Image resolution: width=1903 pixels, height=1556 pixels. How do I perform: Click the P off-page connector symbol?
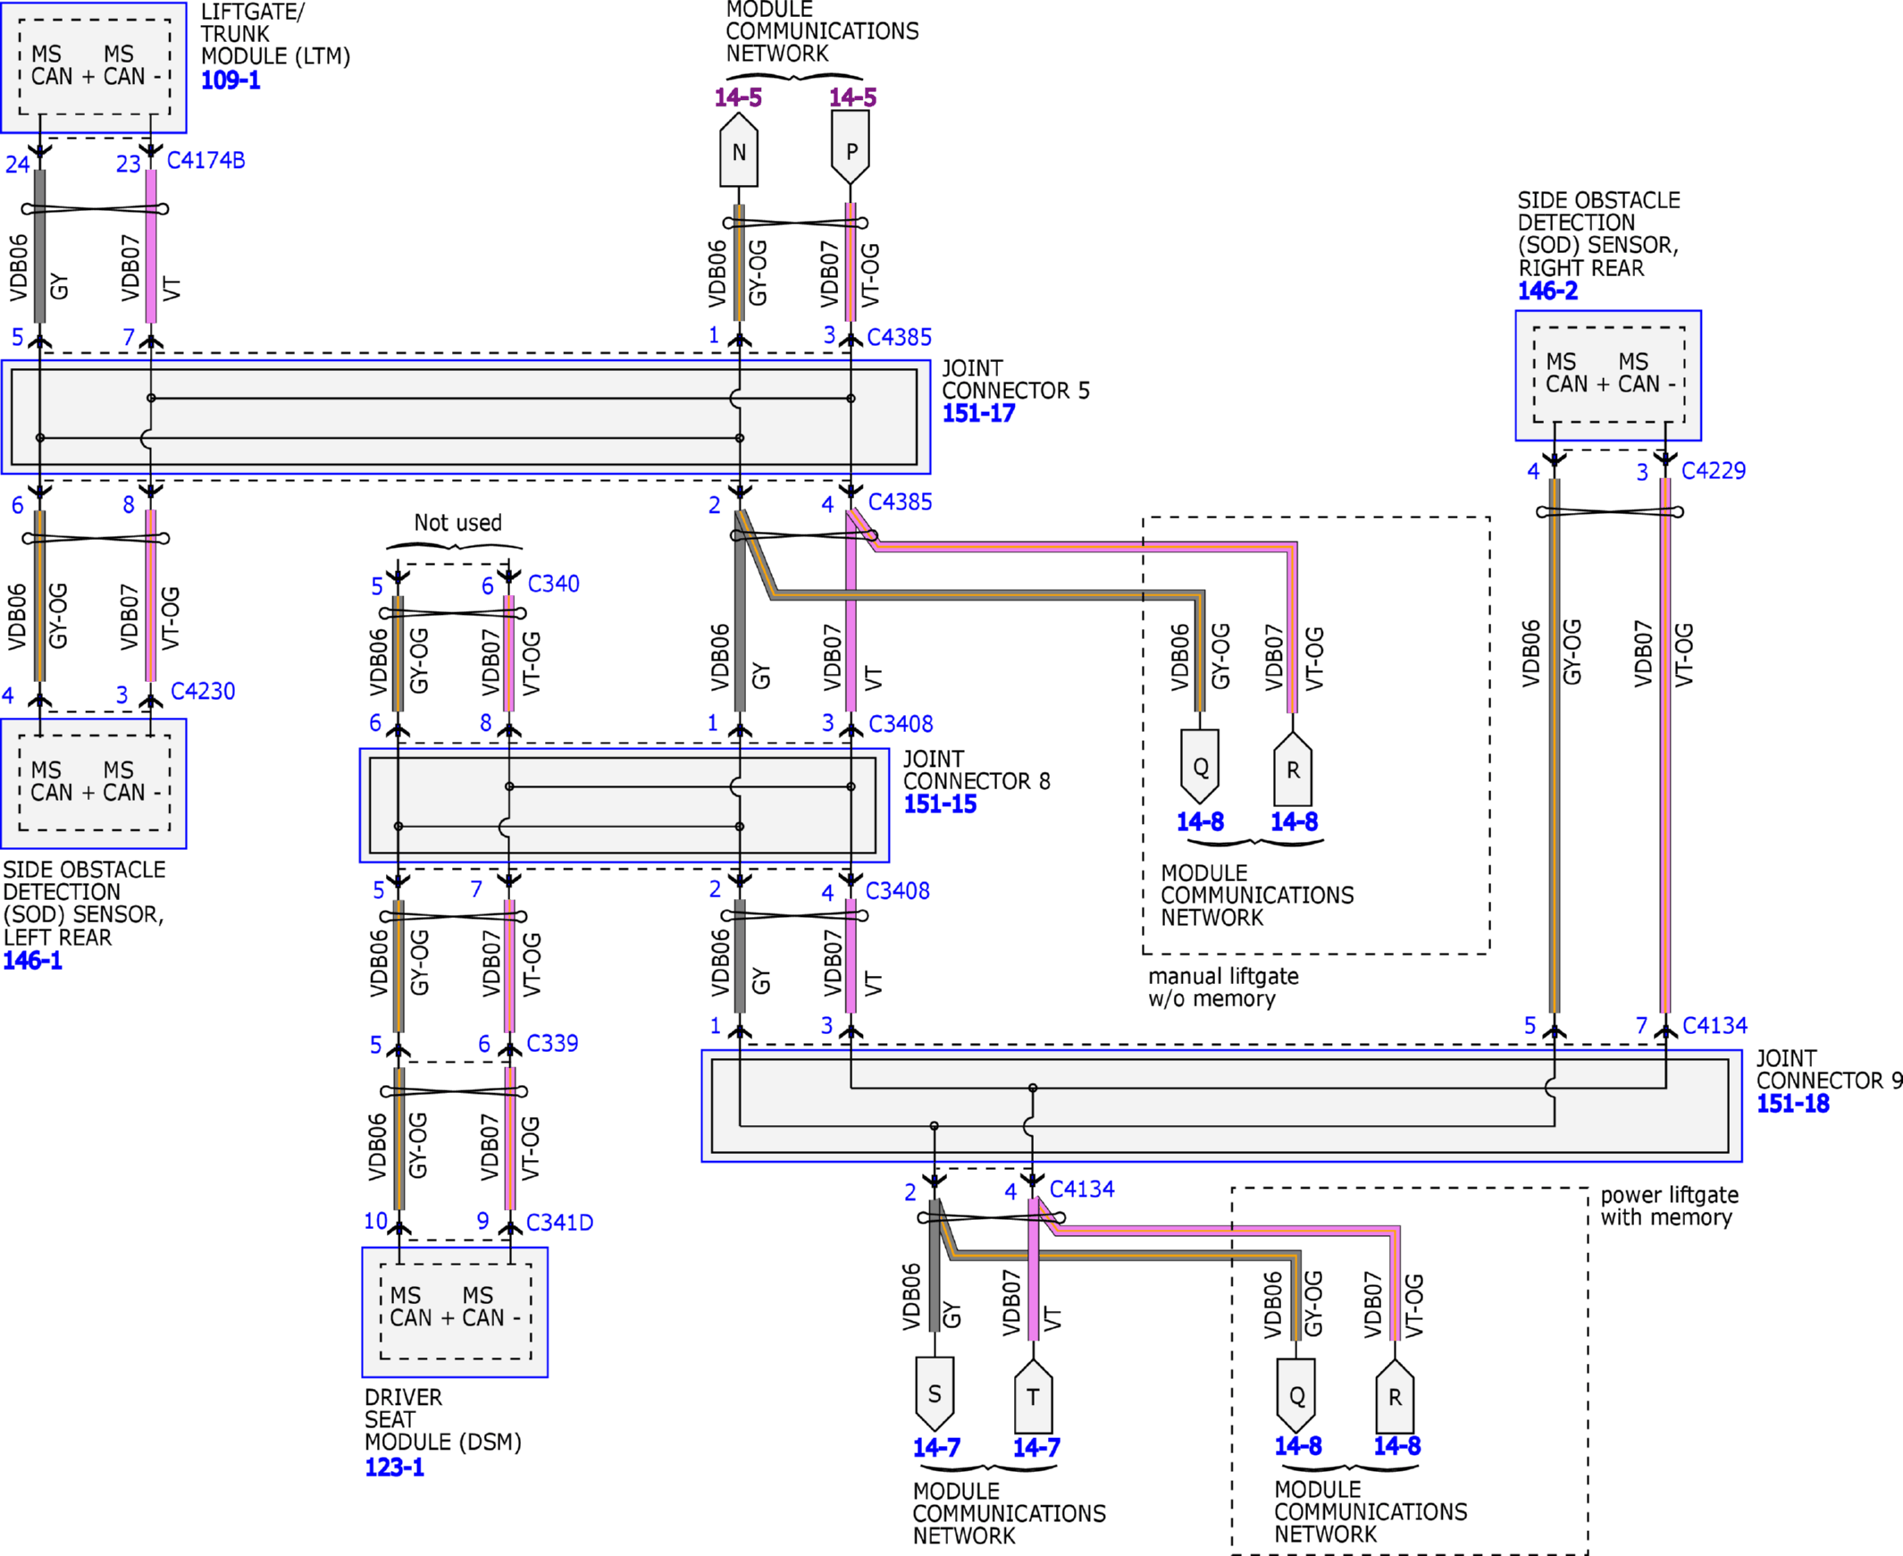(851, 147)
